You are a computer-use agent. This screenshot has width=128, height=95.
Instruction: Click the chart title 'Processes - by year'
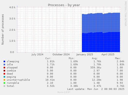[64, 5]
